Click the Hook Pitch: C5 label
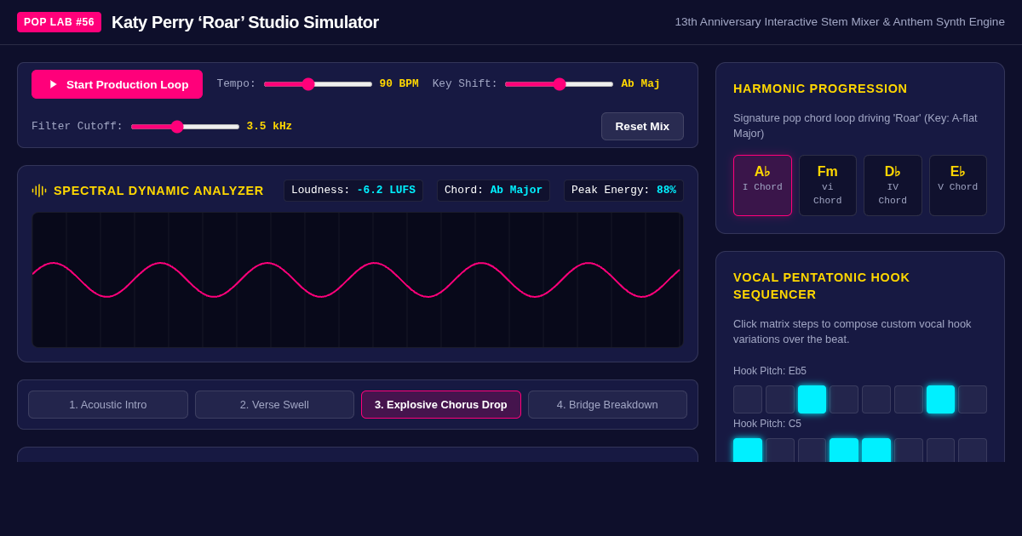Image resolution: width=1022 pixels, height=536 pixels. click(767, 424)
